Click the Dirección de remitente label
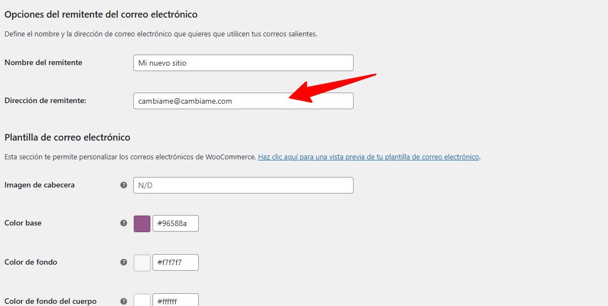Image resolution: width=608 pixels, height=306 pixels. pyautogui.click(x=45, y=100)
